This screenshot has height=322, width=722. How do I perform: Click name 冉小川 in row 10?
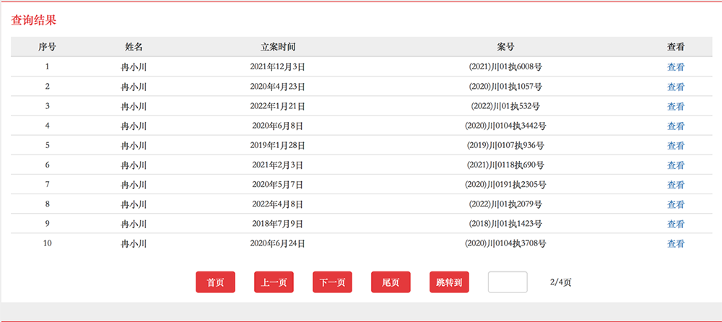click(134, 244)
